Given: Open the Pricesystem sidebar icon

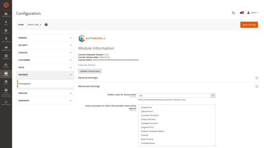Looking at the screenshot, I should pyautogui.click(x=6, y=103).
